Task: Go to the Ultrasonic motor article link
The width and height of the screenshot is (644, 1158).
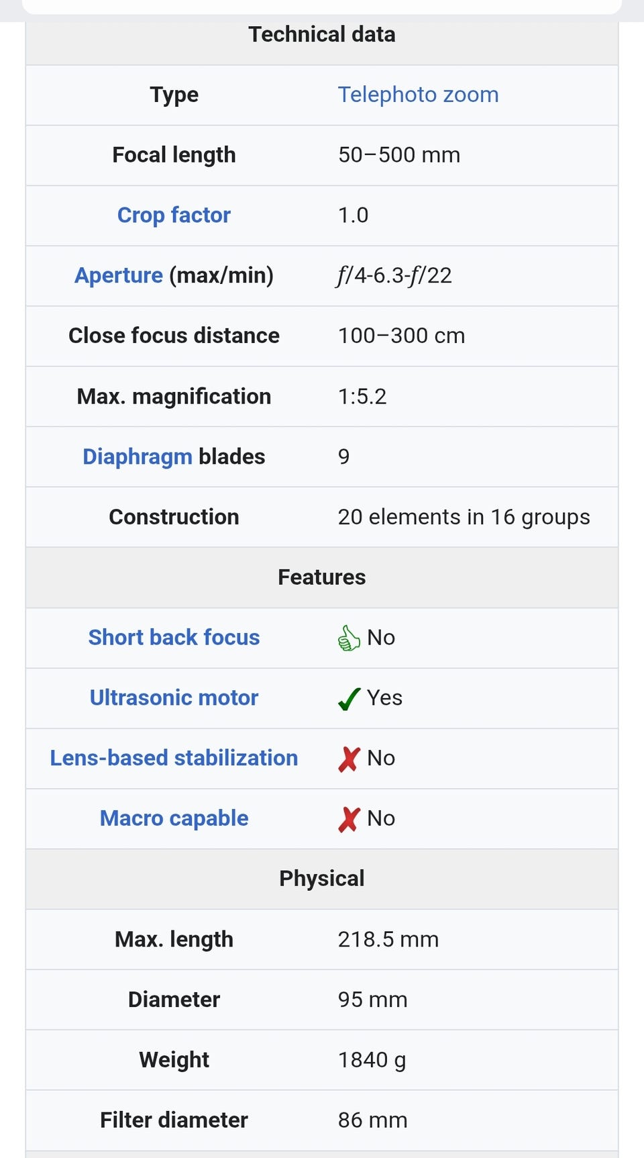Action: 174,697
